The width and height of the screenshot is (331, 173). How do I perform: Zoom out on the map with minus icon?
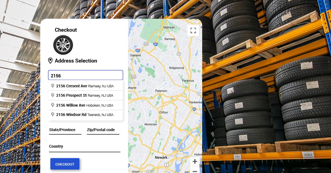click(195, 171)
